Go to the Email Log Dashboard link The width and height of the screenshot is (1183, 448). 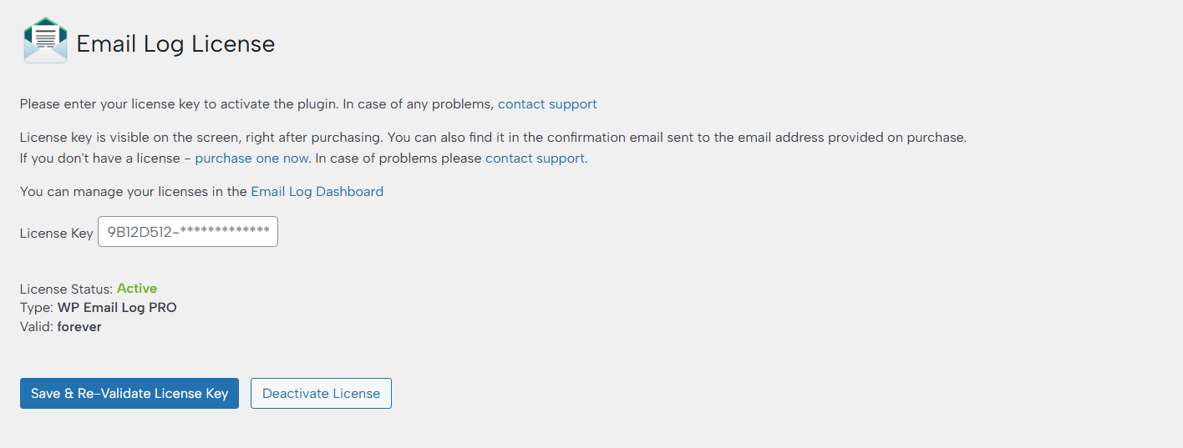tap(317, 191)
